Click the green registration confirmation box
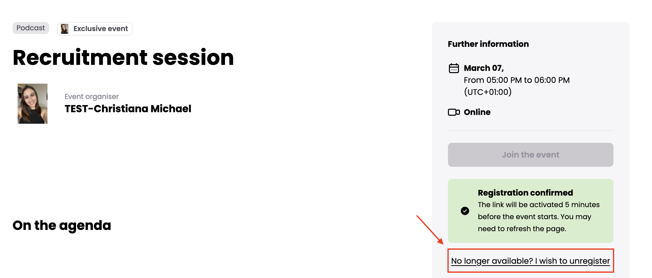Screen dimensions: 652x278 (x=530, y=211)
